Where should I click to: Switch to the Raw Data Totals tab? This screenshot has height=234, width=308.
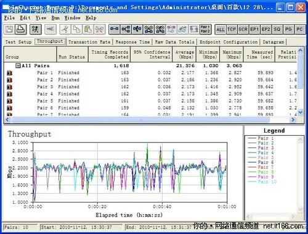[174, 42]
